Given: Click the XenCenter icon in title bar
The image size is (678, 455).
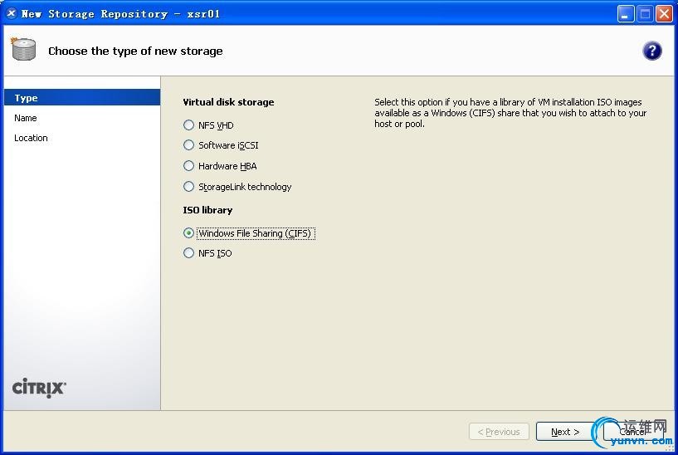Looking at the screenshot, I should click(12, 13).
